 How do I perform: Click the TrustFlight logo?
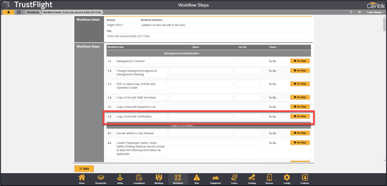[x=27, y=5]
